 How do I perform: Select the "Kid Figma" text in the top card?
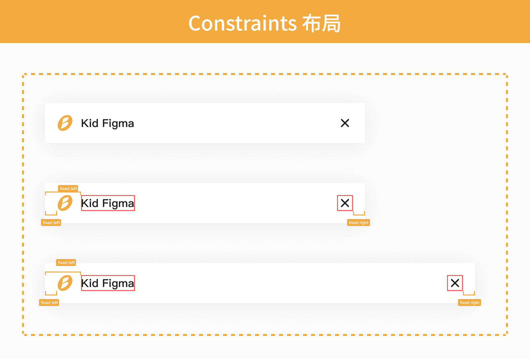[107, 123]
